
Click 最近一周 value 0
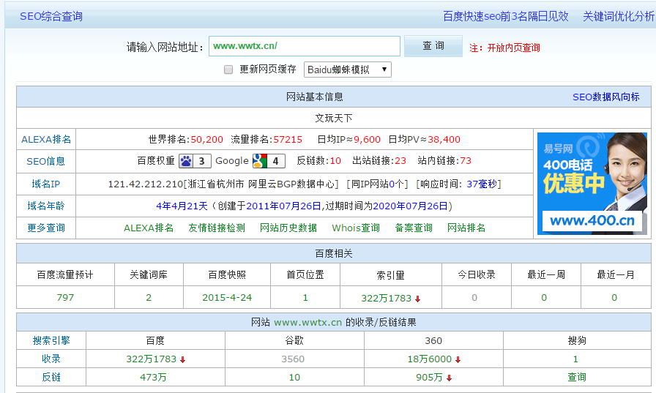click(544, 298)
